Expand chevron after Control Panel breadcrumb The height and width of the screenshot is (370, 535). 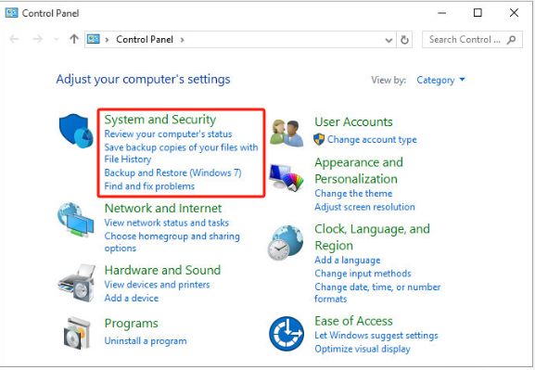[x=183, y=40]
